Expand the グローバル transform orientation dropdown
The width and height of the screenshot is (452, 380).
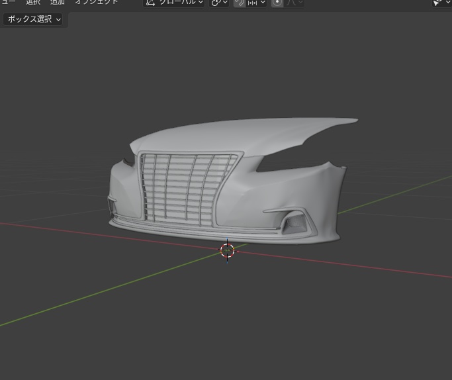coord(179,3)
